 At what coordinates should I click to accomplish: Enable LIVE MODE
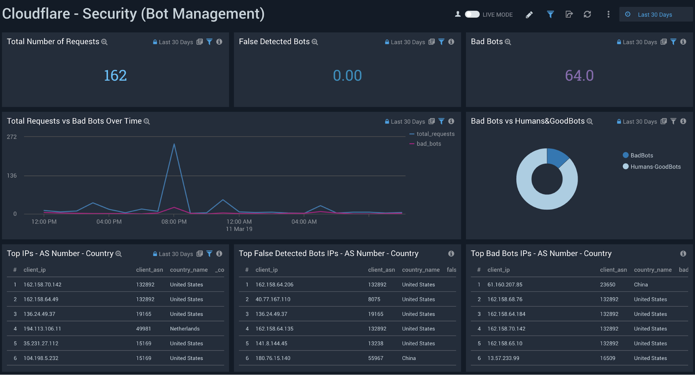click(x=472, y=15)
